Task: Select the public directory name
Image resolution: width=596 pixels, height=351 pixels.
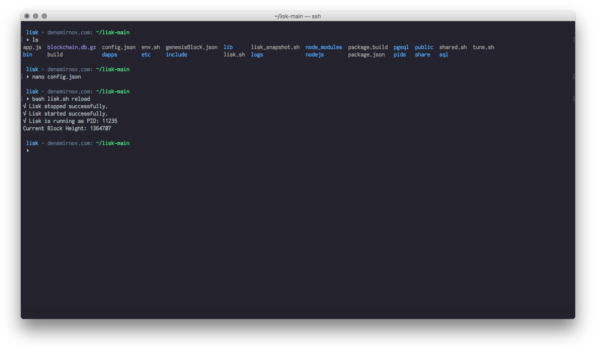Action: [x=424, y=47]
